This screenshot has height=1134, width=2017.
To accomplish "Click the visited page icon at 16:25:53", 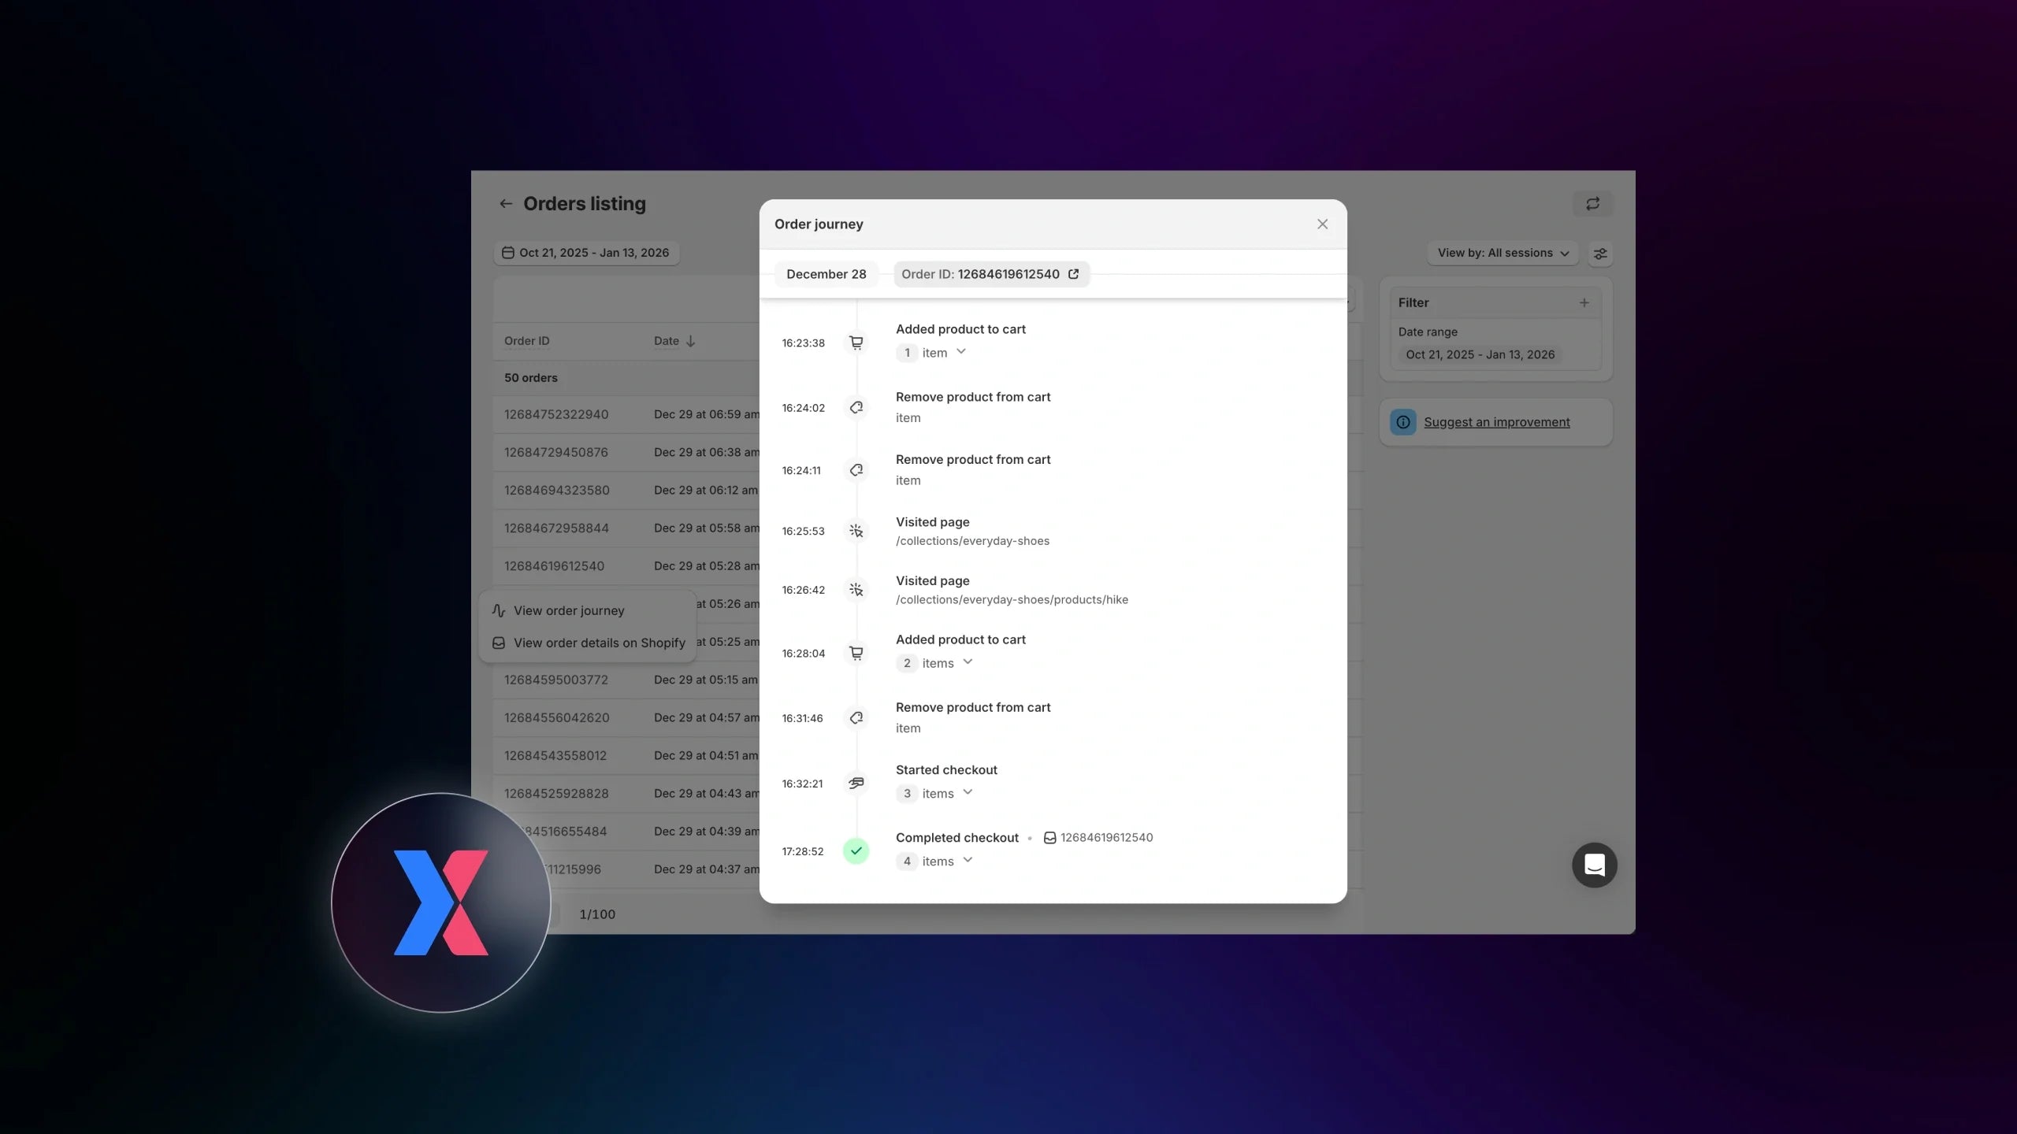I will 856,531.
